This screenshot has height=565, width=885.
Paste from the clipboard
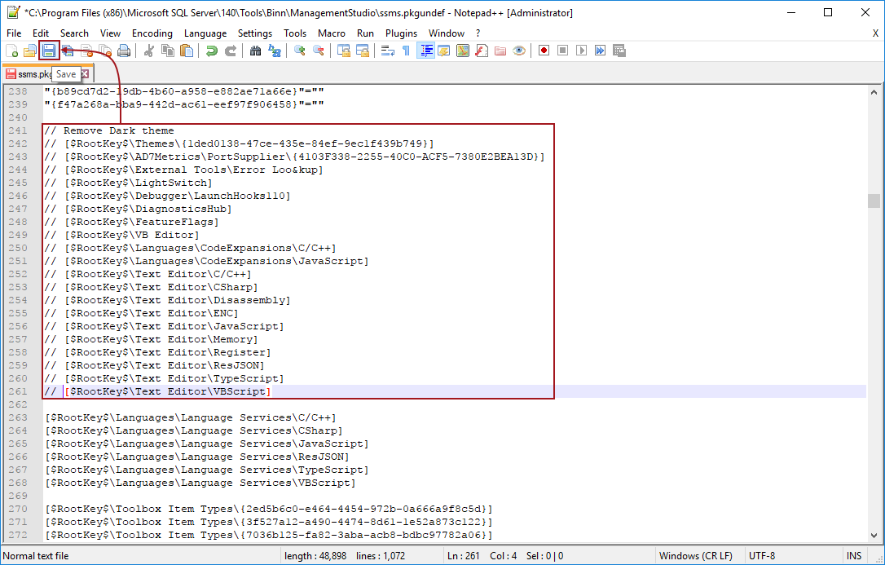click(x=186, y=51)
